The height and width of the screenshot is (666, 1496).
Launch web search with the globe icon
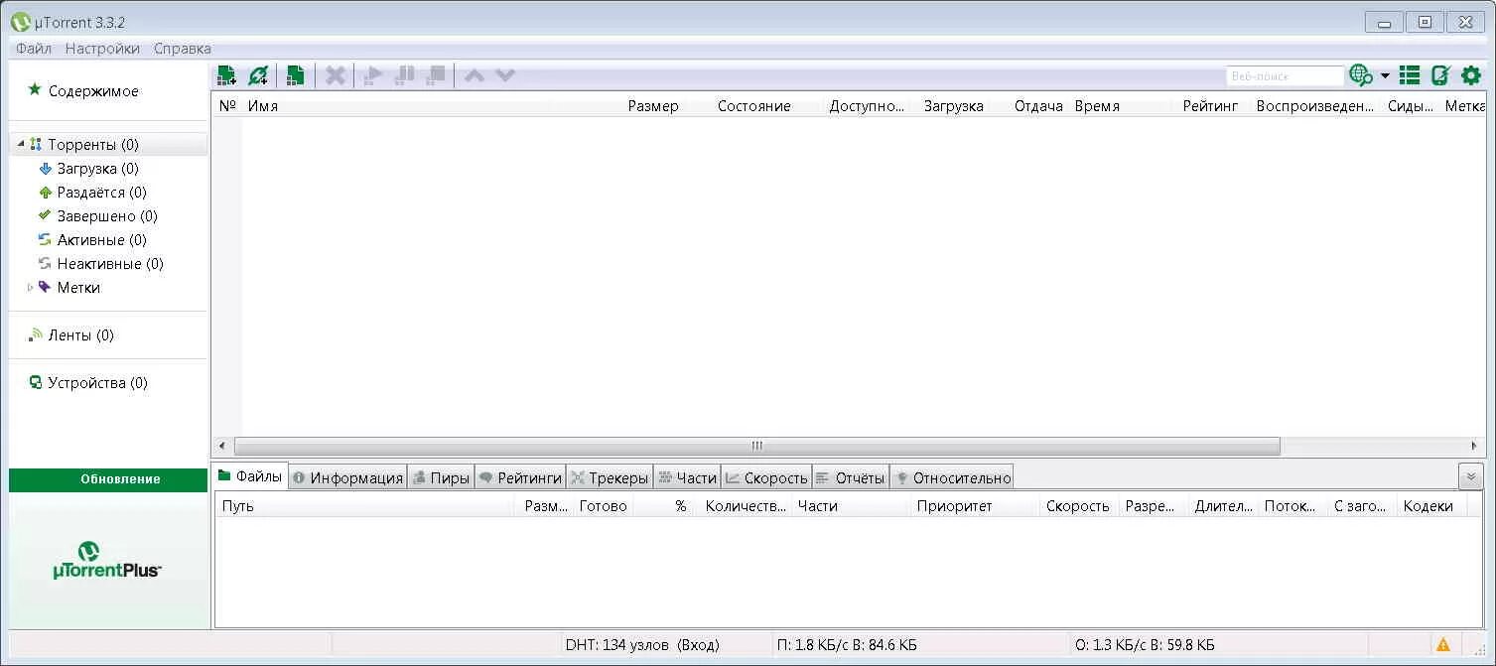(1361, 74)
